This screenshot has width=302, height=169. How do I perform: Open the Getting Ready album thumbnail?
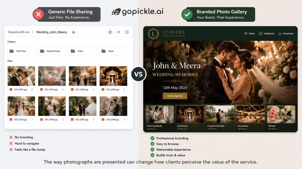(160, 114)
